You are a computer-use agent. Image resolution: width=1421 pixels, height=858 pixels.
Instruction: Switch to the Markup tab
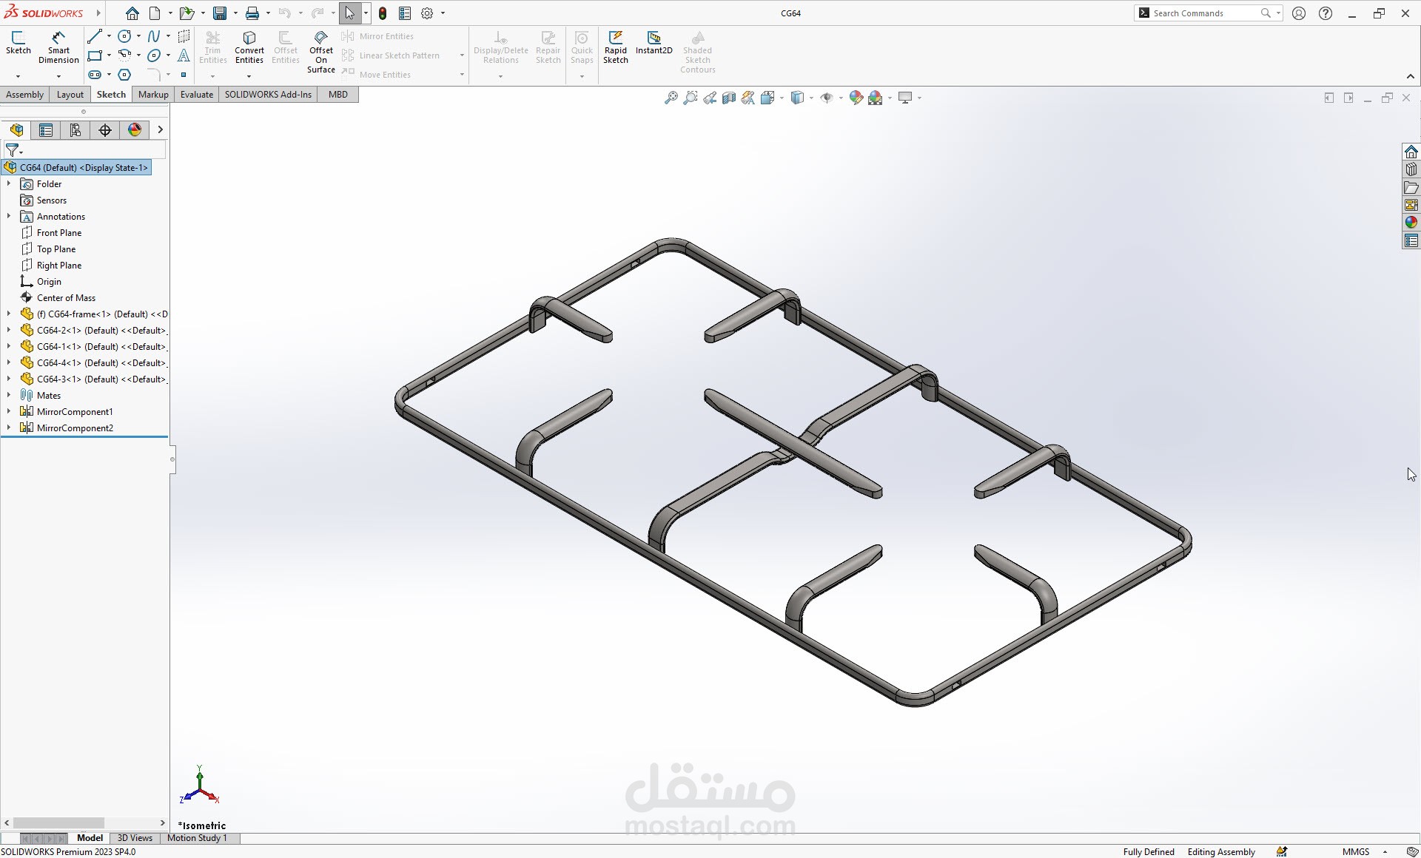[153, 95]
